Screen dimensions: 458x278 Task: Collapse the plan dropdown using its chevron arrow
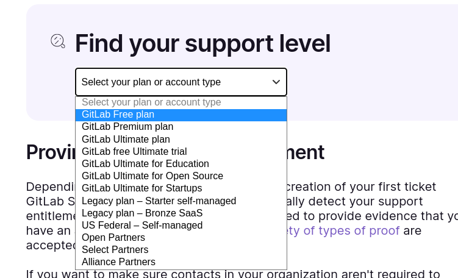point(276,82)
